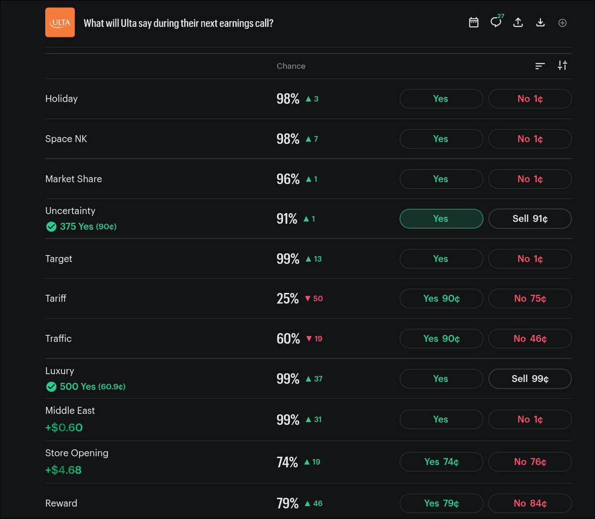Click No 75¢ for Tariff
This screenshot has width=595, height=519.
(x=530, y=298)
